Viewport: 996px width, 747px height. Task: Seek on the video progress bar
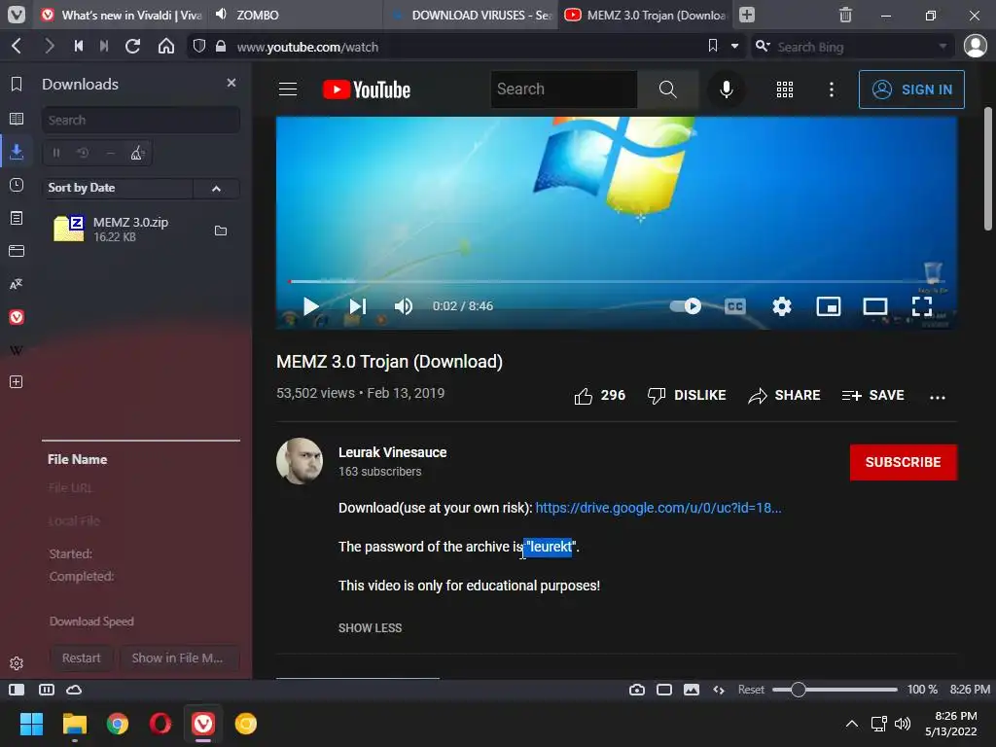[616, 281]
